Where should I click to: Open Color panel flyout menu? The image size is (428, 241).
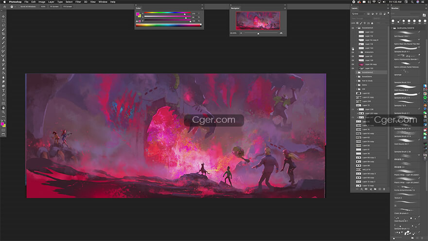tap(202, 8)
